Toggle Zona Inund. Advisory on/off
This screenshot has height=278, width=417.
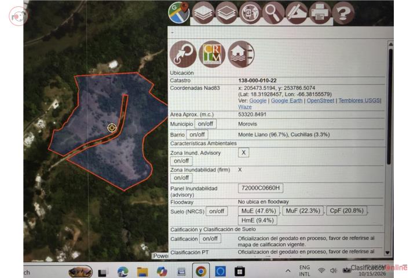[181, 161]
